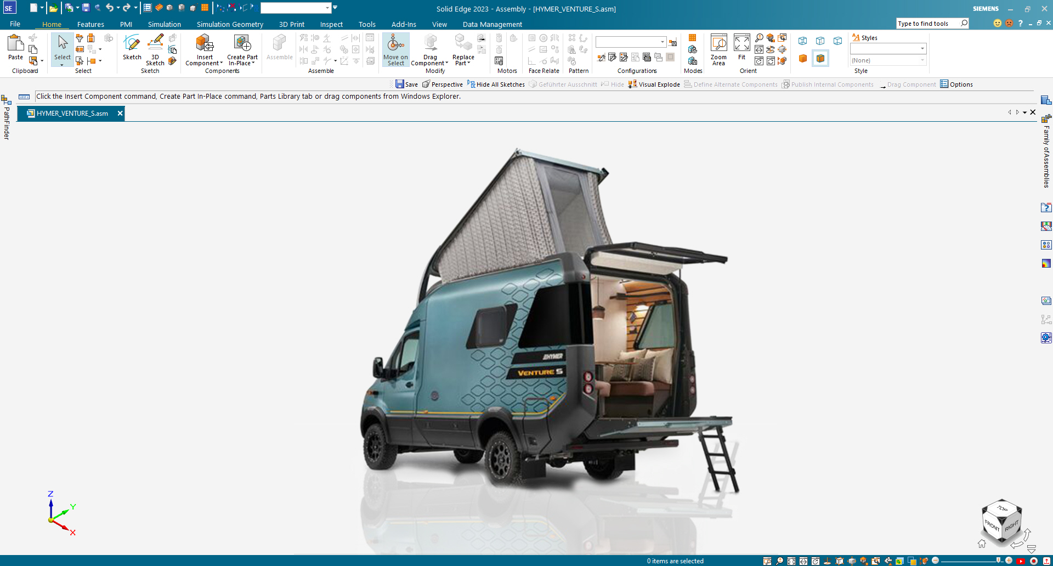Click the Fit command in Orient group

(741, 48)
